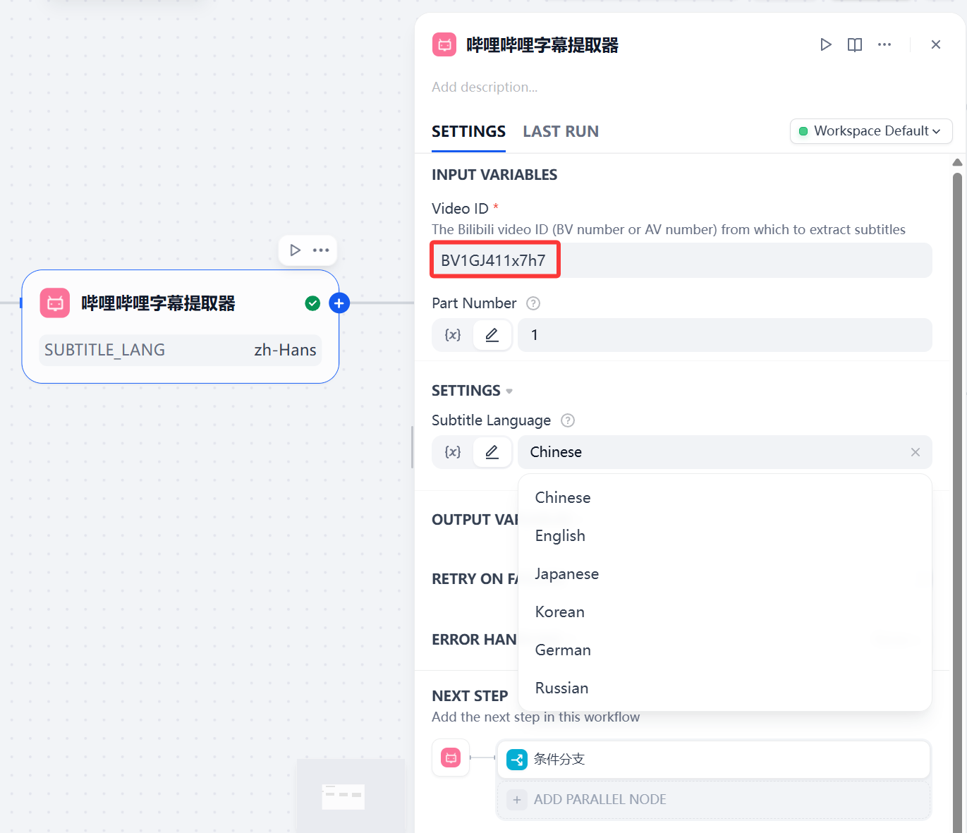Image resolution: width=967 pixels, height=833 pixels.
Task: Choose Japanese from language list
Action: click(566, 574)
